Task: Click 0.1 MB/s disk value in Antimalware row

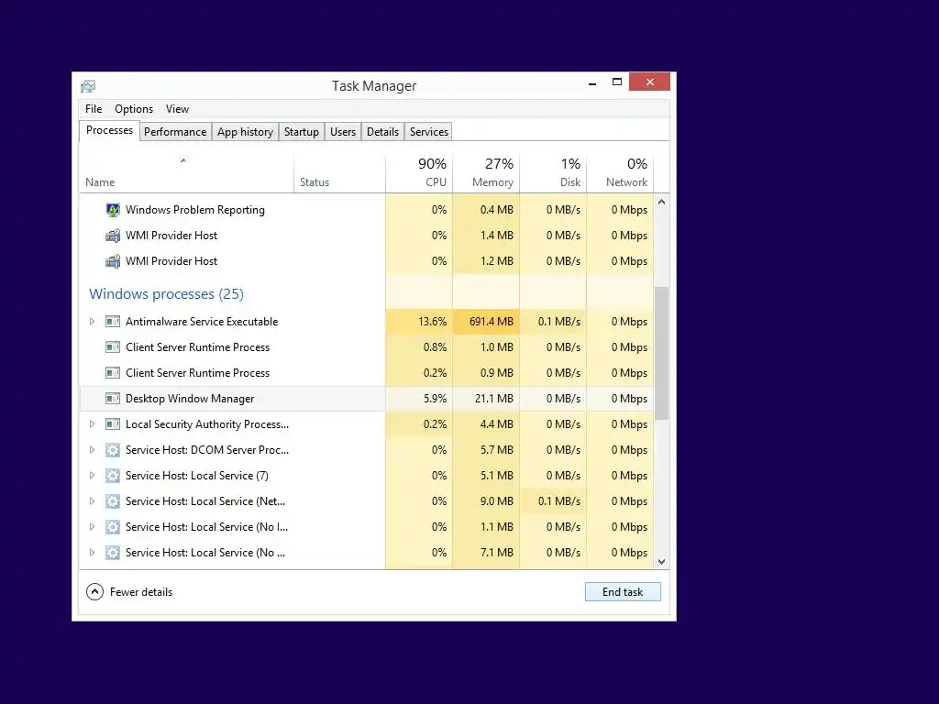Action: 559,322
